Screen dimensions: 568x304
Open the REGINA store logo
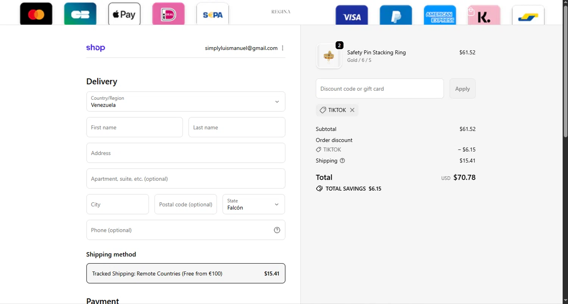click(x=281, y=12)
